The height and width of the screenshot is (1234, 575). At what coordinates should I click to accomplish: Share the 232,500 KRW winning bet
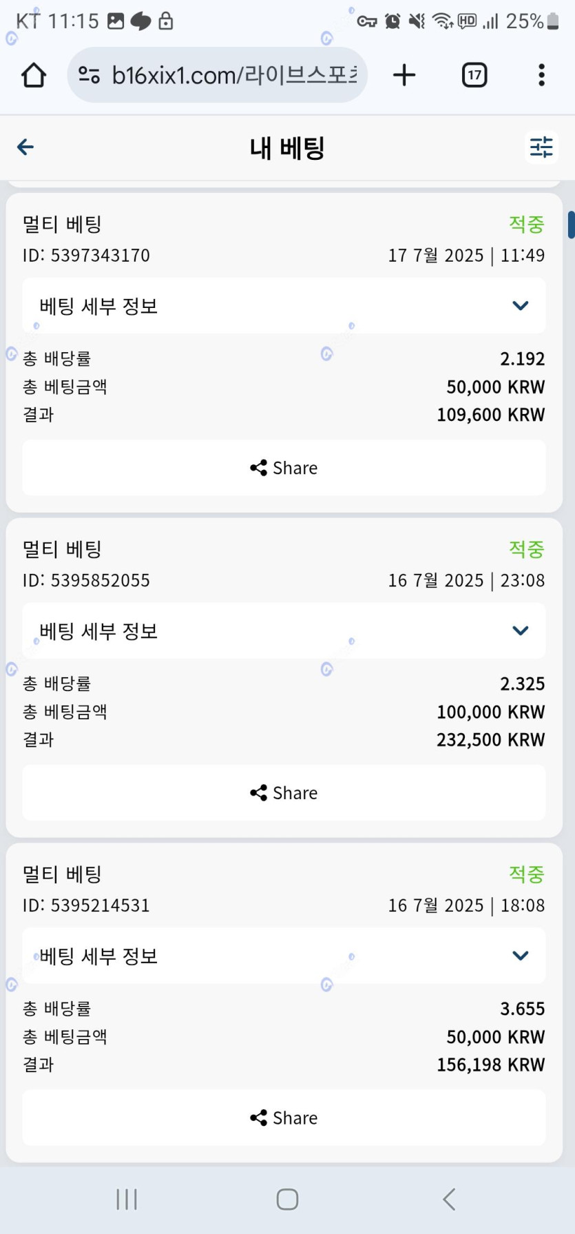click(284, 793)
